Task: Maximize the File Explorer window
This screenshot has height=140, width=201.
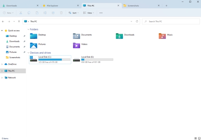Action: click(x=190, y=2)
